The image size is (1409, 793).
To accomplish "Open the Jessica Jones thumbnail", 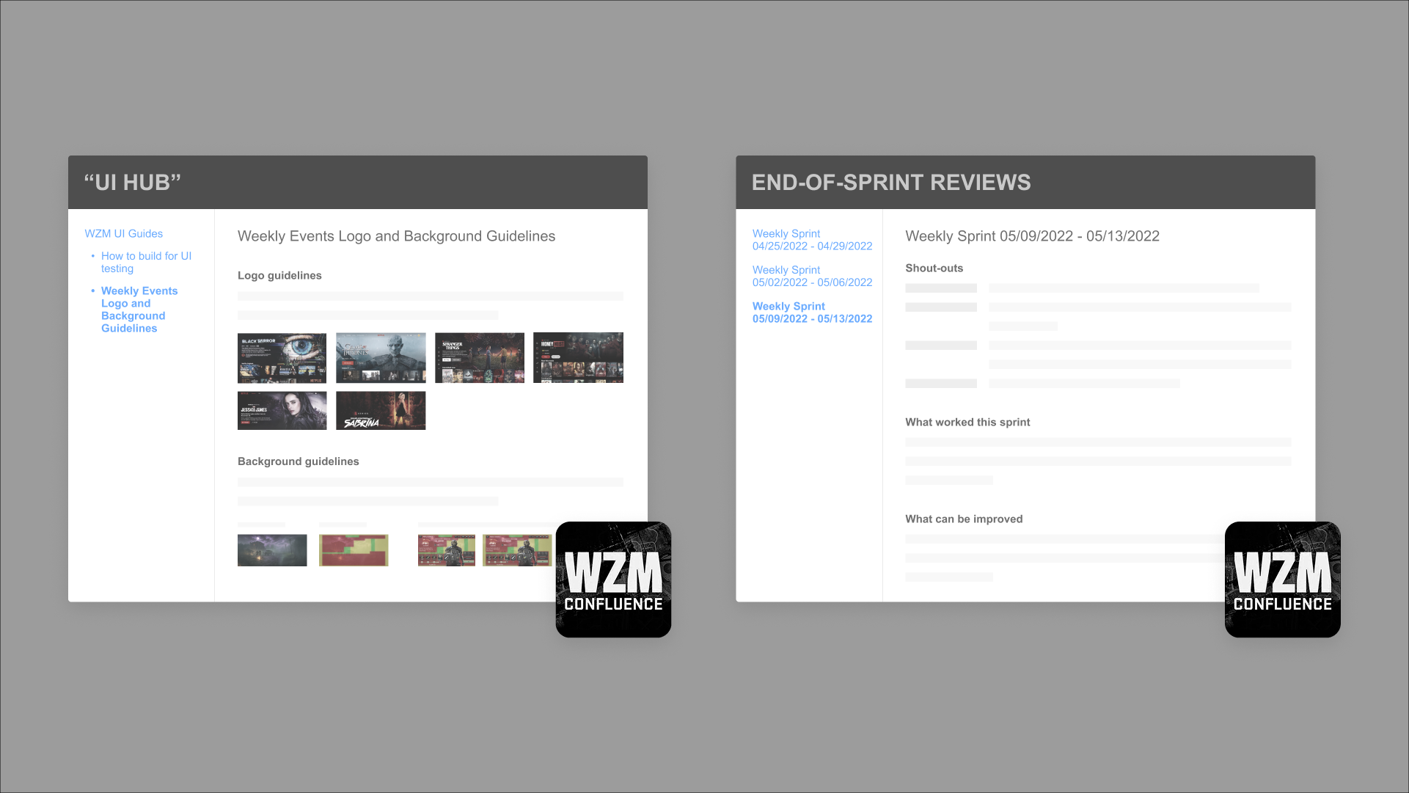I will coord(282,411).
